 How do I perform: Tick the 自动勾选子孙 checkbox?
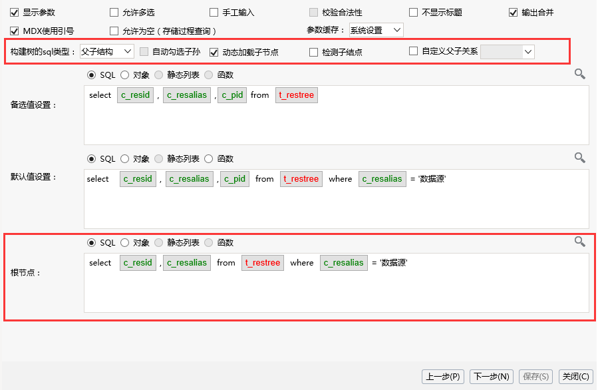click(144, 52)
